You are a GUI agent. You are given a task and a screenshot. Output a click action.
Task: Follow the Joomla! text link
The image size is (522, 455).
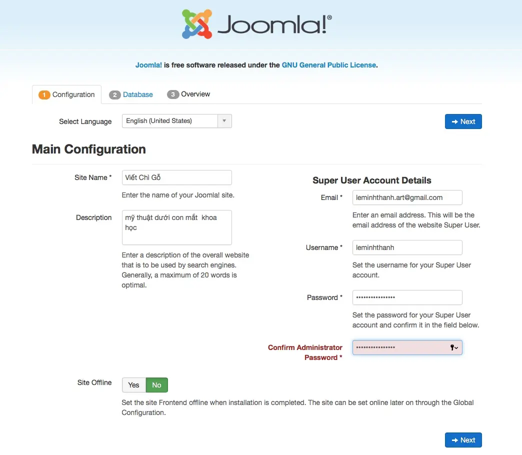[148, 65]
